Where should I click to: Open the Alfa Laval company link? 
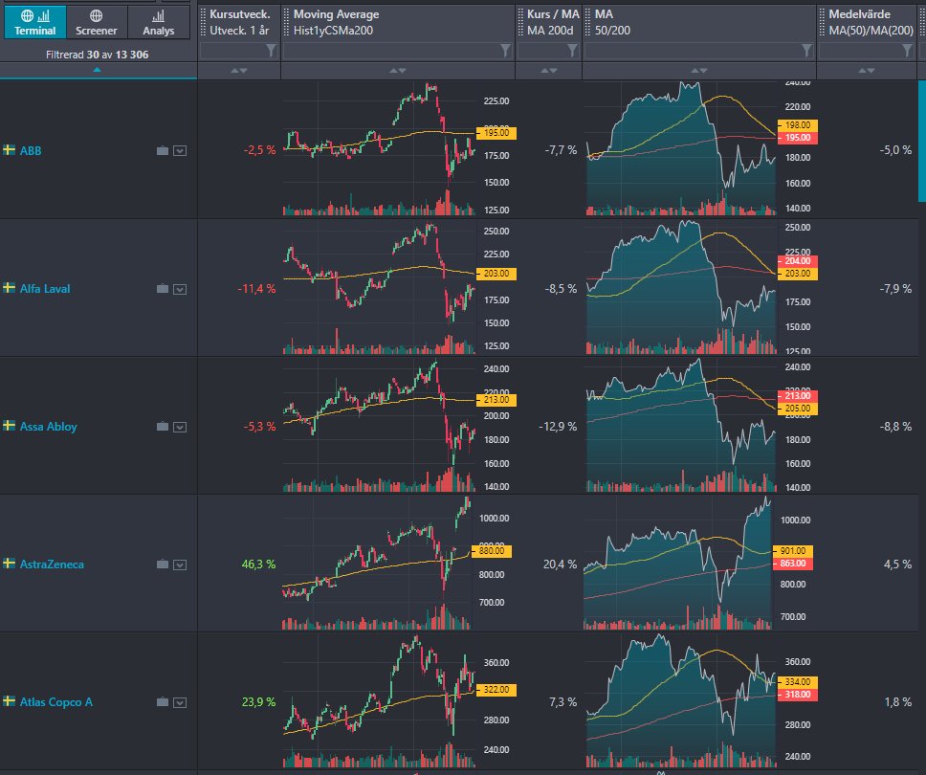click(45, 289)
